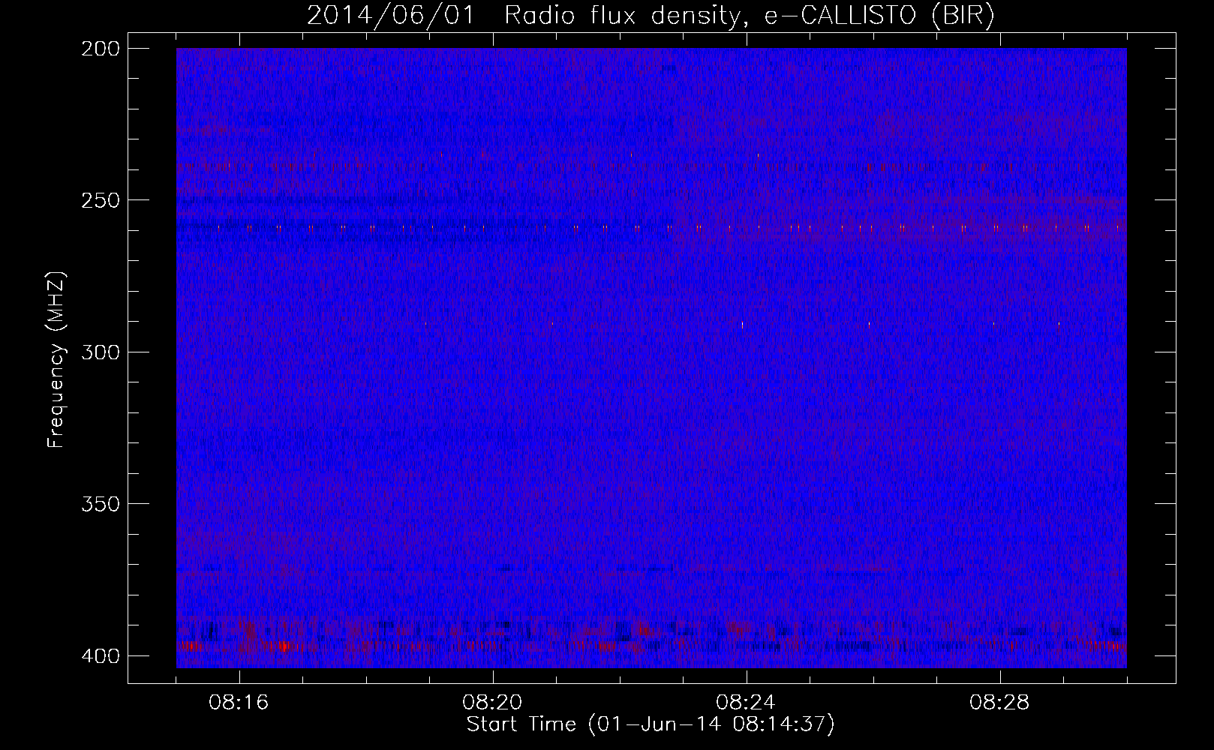Screen dimensions: 1214x750
Task: Click the 350 frequency tick label
Action: pos(101,504)
